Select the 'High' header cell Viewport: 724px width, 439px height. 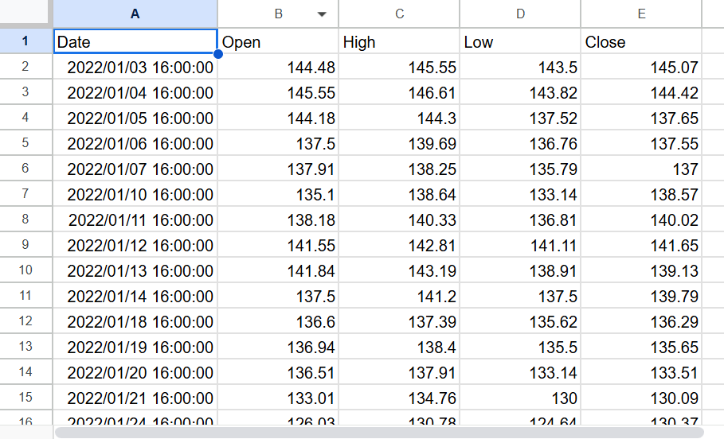point(399,42)
